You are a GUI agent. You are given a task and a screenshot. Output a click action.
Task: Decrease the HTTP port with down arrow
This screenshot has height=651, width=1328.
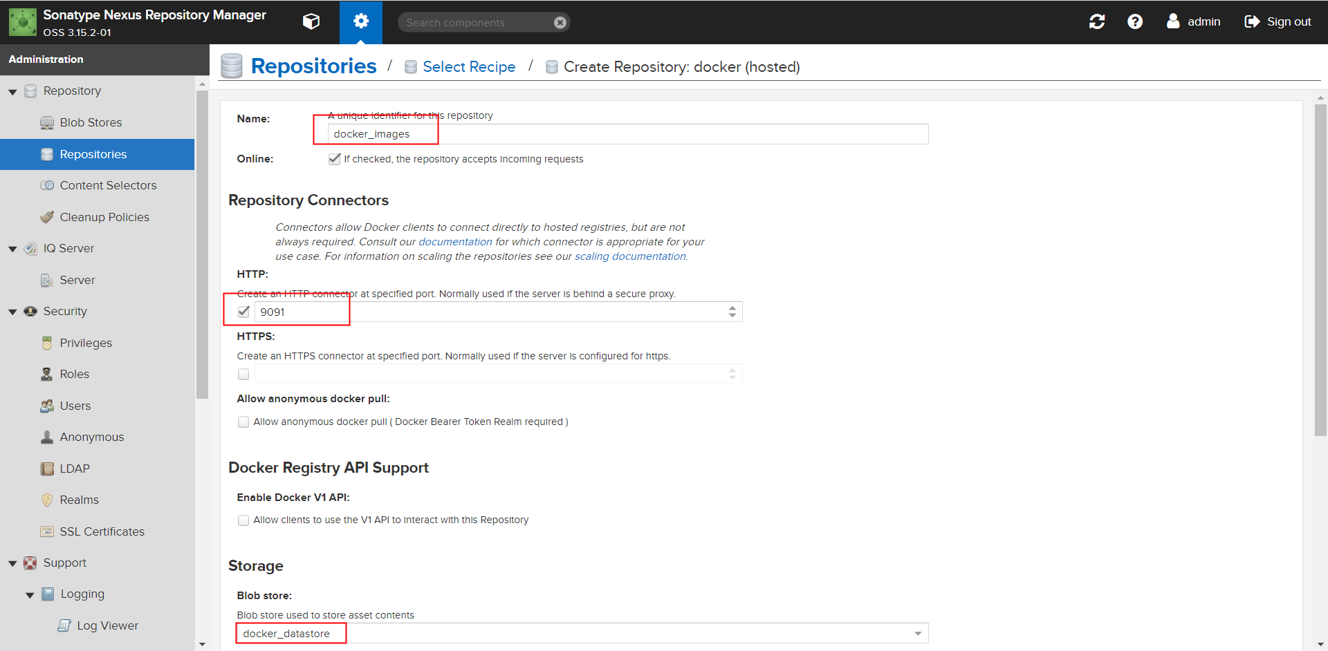(x=732, y=316)
